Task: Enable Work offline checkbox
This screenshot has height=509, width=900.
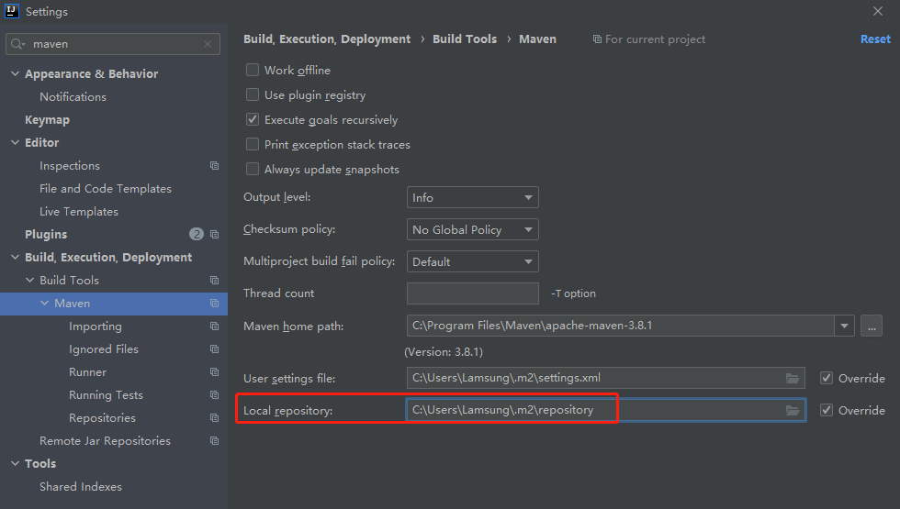Action: [x=252, y=70]
